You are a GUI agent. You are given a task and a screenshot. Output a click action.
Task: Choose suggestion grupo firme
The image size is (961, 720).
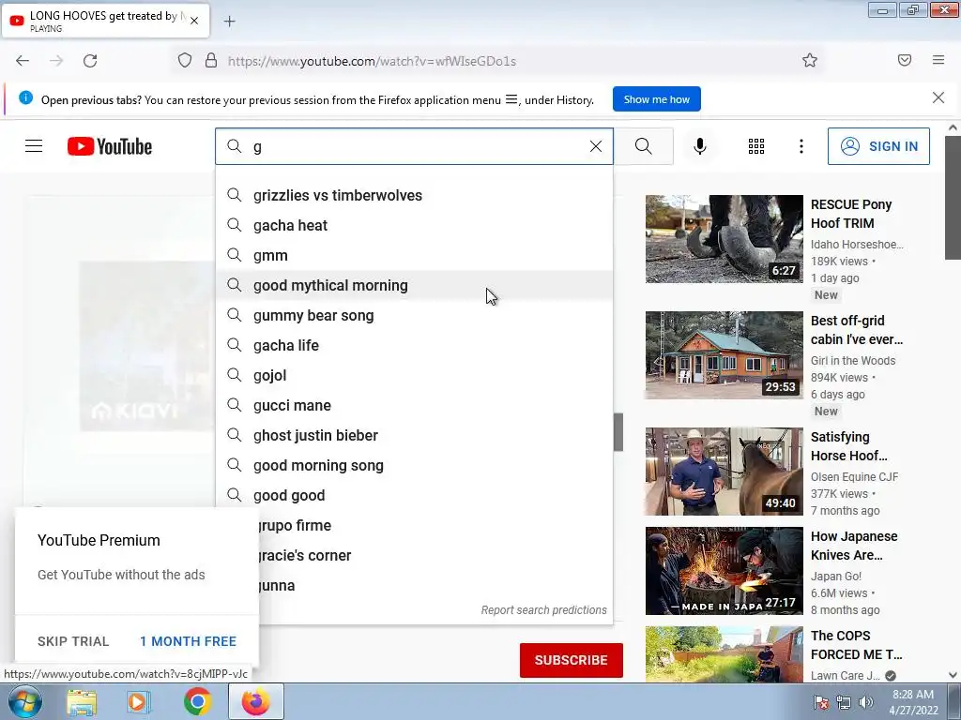click(x=435, y=525)
